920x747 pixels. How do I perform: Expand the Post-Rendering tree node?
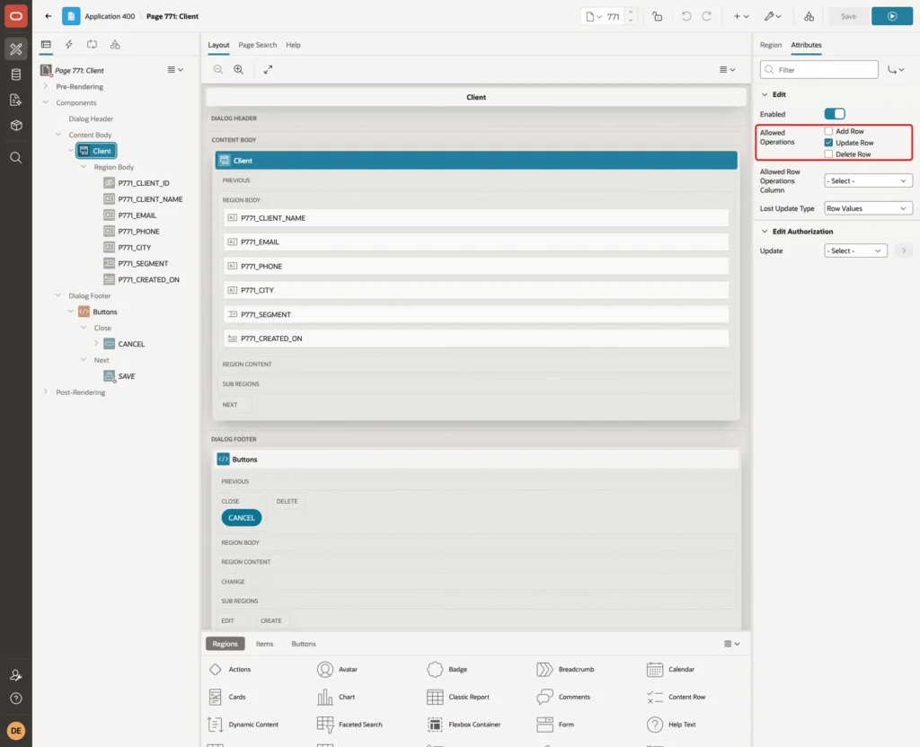tap(46, 391)
